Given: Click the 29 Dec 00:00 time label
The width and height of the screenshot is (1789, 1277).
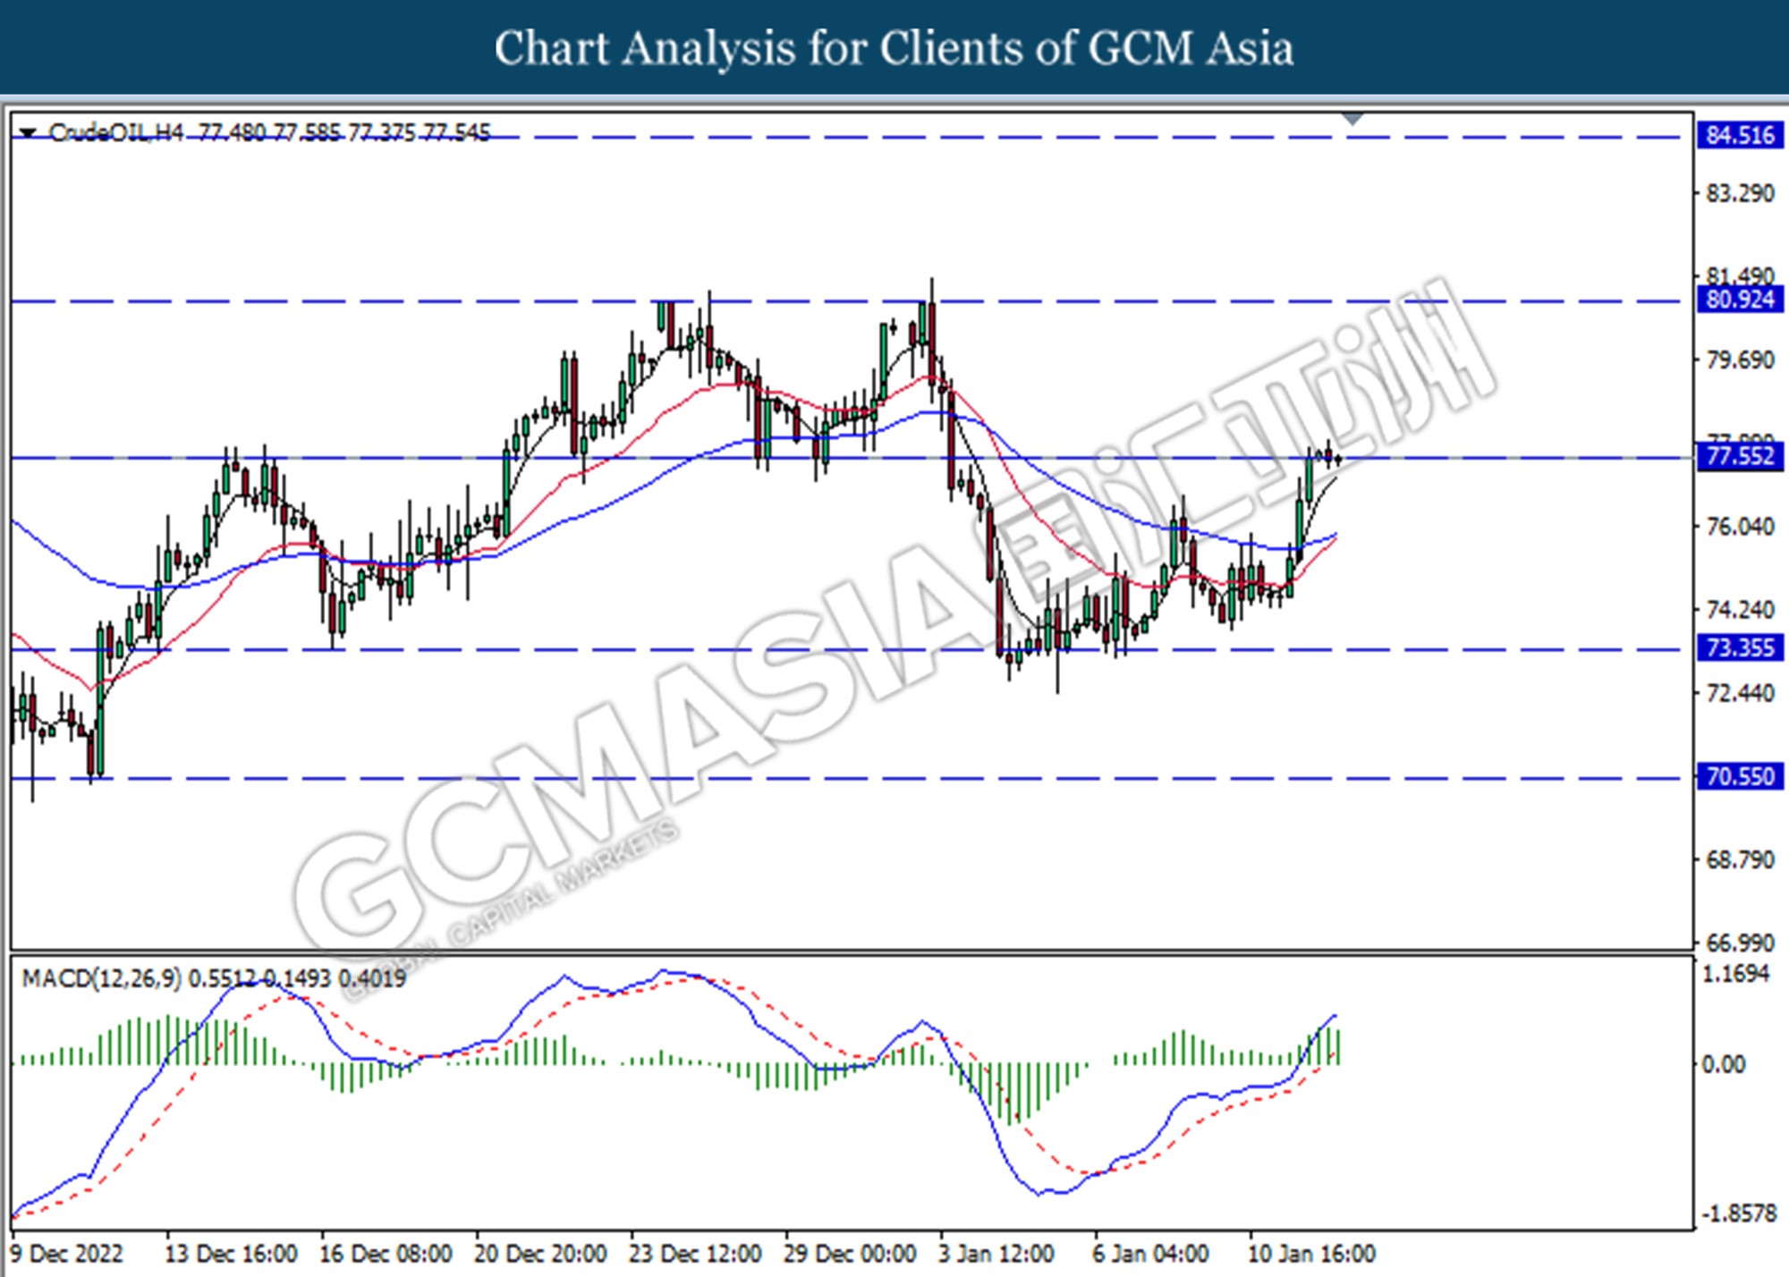Looking at the screenshot, I should point(850,1254).
